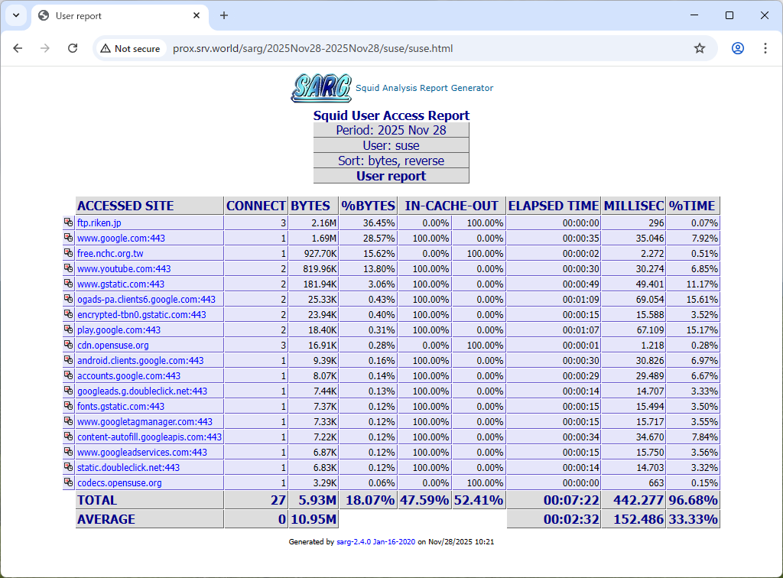Click the row icon beside cdn.opensuse.org
Screen dimensions: 783x578
pos(68,345)
